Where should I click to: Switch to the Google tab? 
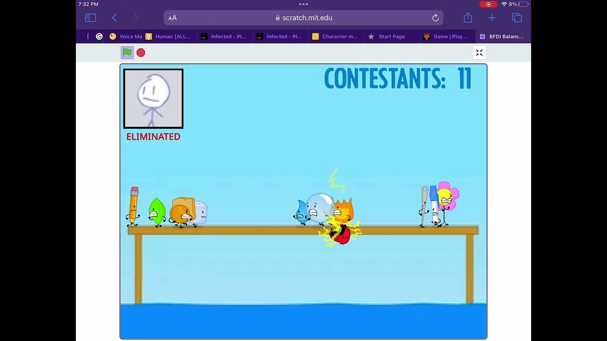(x=99, y=36)
